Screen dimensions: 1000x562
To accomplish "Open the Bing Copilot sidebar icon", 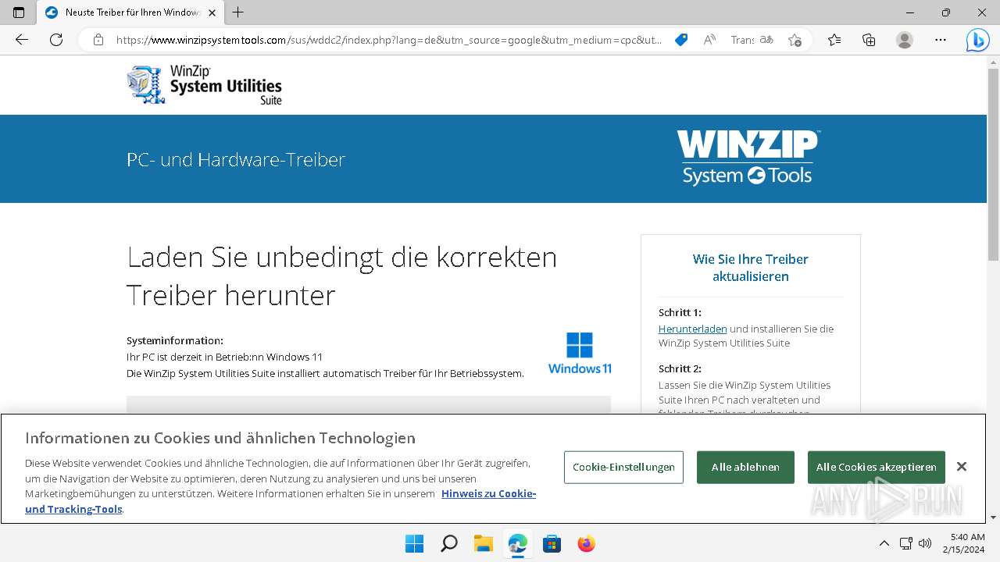I will click(977, 40).
